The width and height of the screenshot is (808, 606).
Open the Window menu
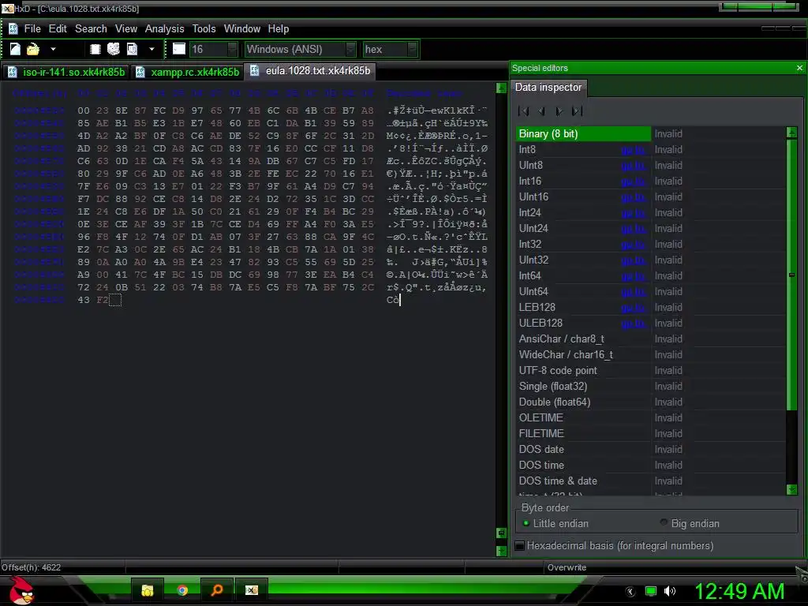pos(241,29)
